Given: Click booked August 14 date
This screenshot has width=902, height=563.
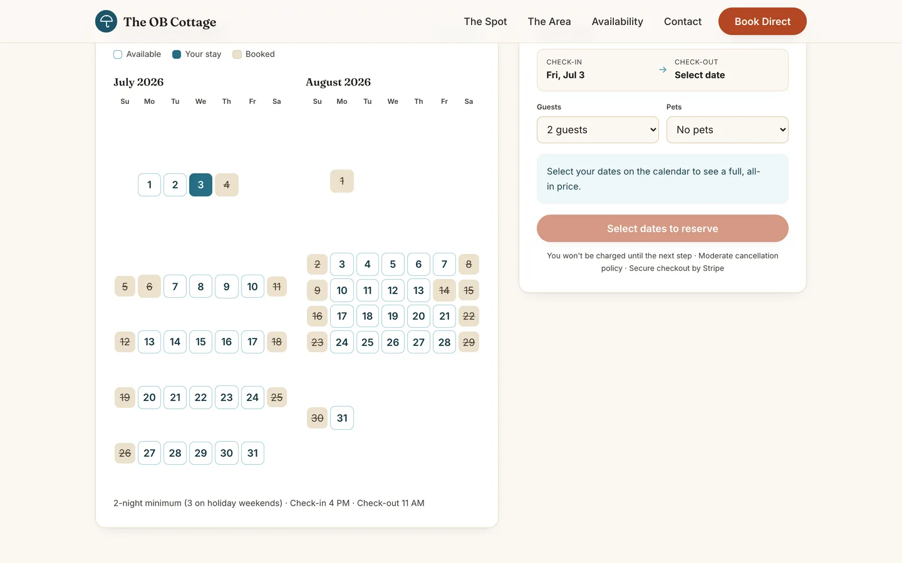Looking at the screenshot, I should (444, 290).
